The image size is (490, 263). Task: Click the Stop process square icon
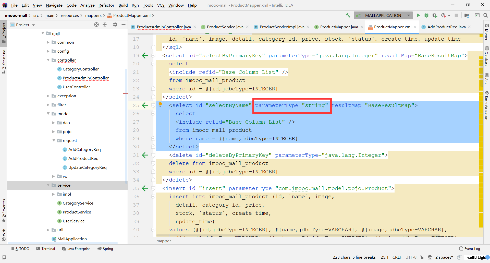coord(456,15)
